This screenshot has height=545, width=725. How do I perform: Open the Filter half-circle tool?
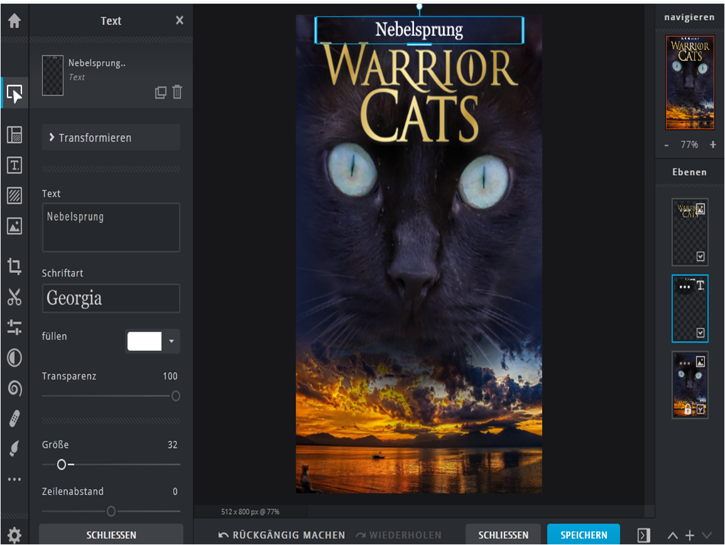[x=14, y=358]
